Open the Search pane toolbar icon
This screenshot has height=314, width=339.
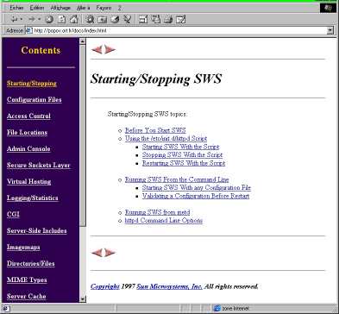click(91, 19)
